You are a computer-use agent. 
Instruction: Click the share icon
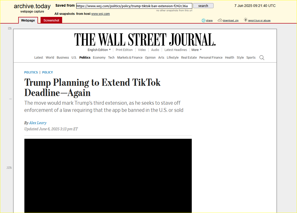[x=203, y=20]
